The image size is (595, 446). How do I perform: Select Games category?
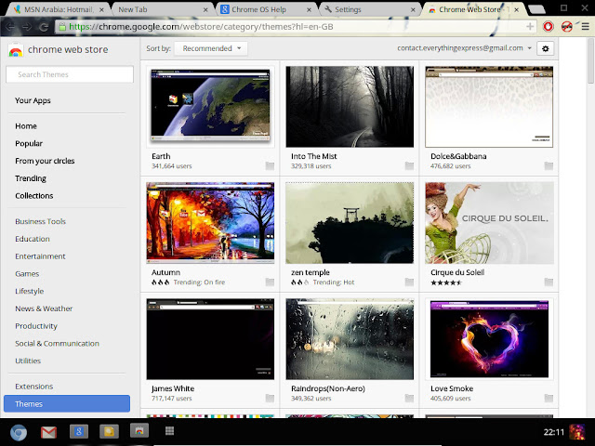(x=27, y=274)
